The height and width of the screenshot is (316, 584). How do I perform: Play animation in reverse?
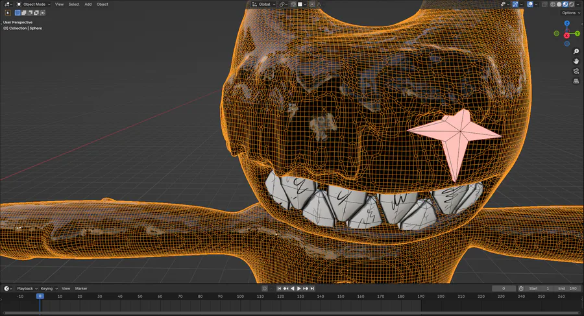293,289
